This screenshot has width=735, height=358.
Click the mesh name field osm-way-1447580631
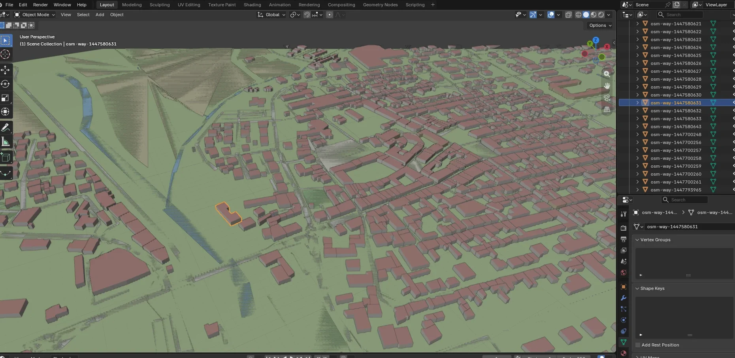[x=690, y=227]
